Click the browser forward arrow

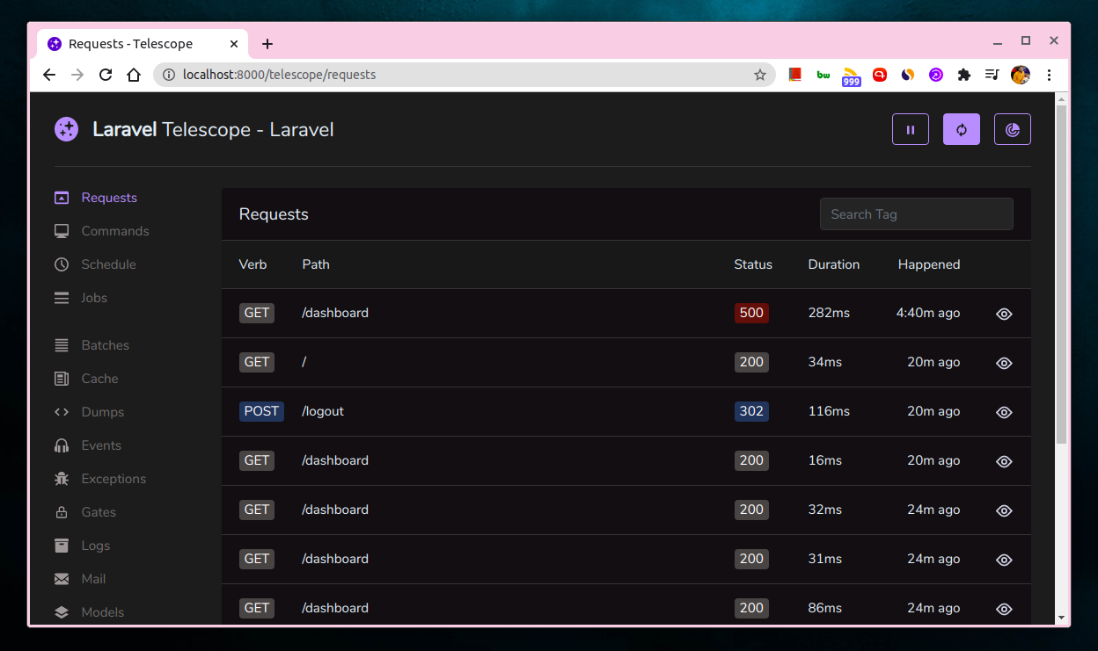tap(77, 75)
